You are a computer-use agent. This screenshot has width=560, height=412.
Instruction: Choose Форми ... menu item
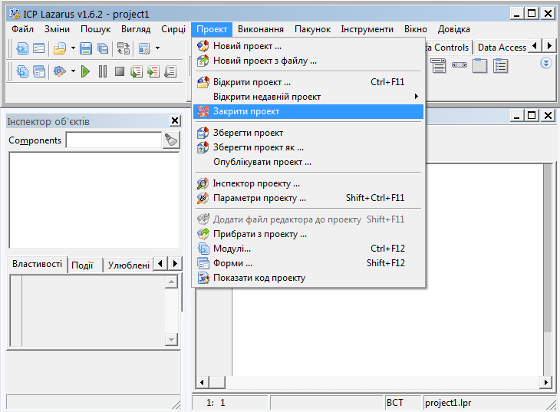pyautogui.click(x=308, y=263)
